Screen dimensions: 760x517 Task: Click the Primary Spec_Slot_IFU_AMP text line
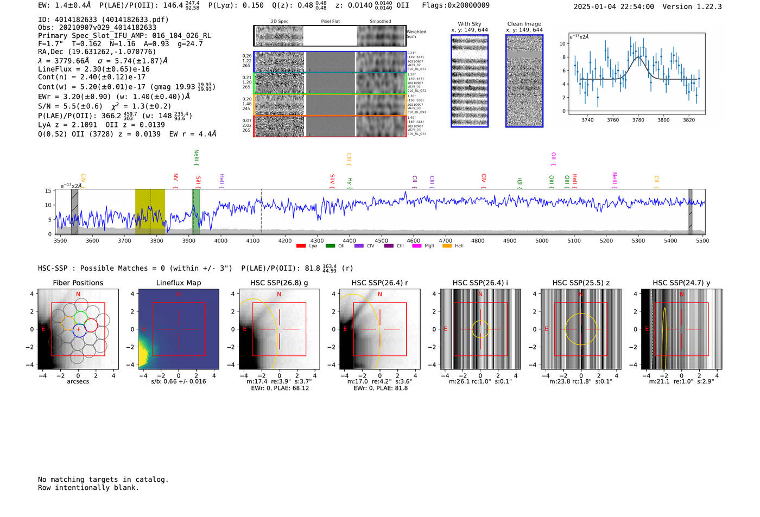[124, 36]
